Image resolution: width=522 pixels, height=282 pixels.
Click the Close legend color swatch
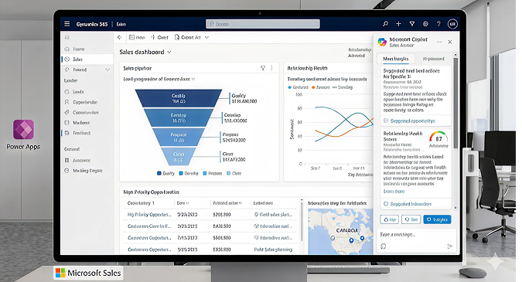[x=229, y=173]
